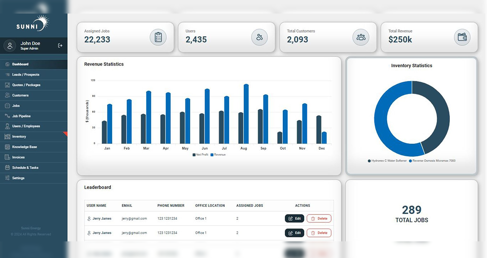This screenshot has width=487, height=258.
Task: Click the Settings sliders icon in sidebar
Action: (x=7, y=178)
